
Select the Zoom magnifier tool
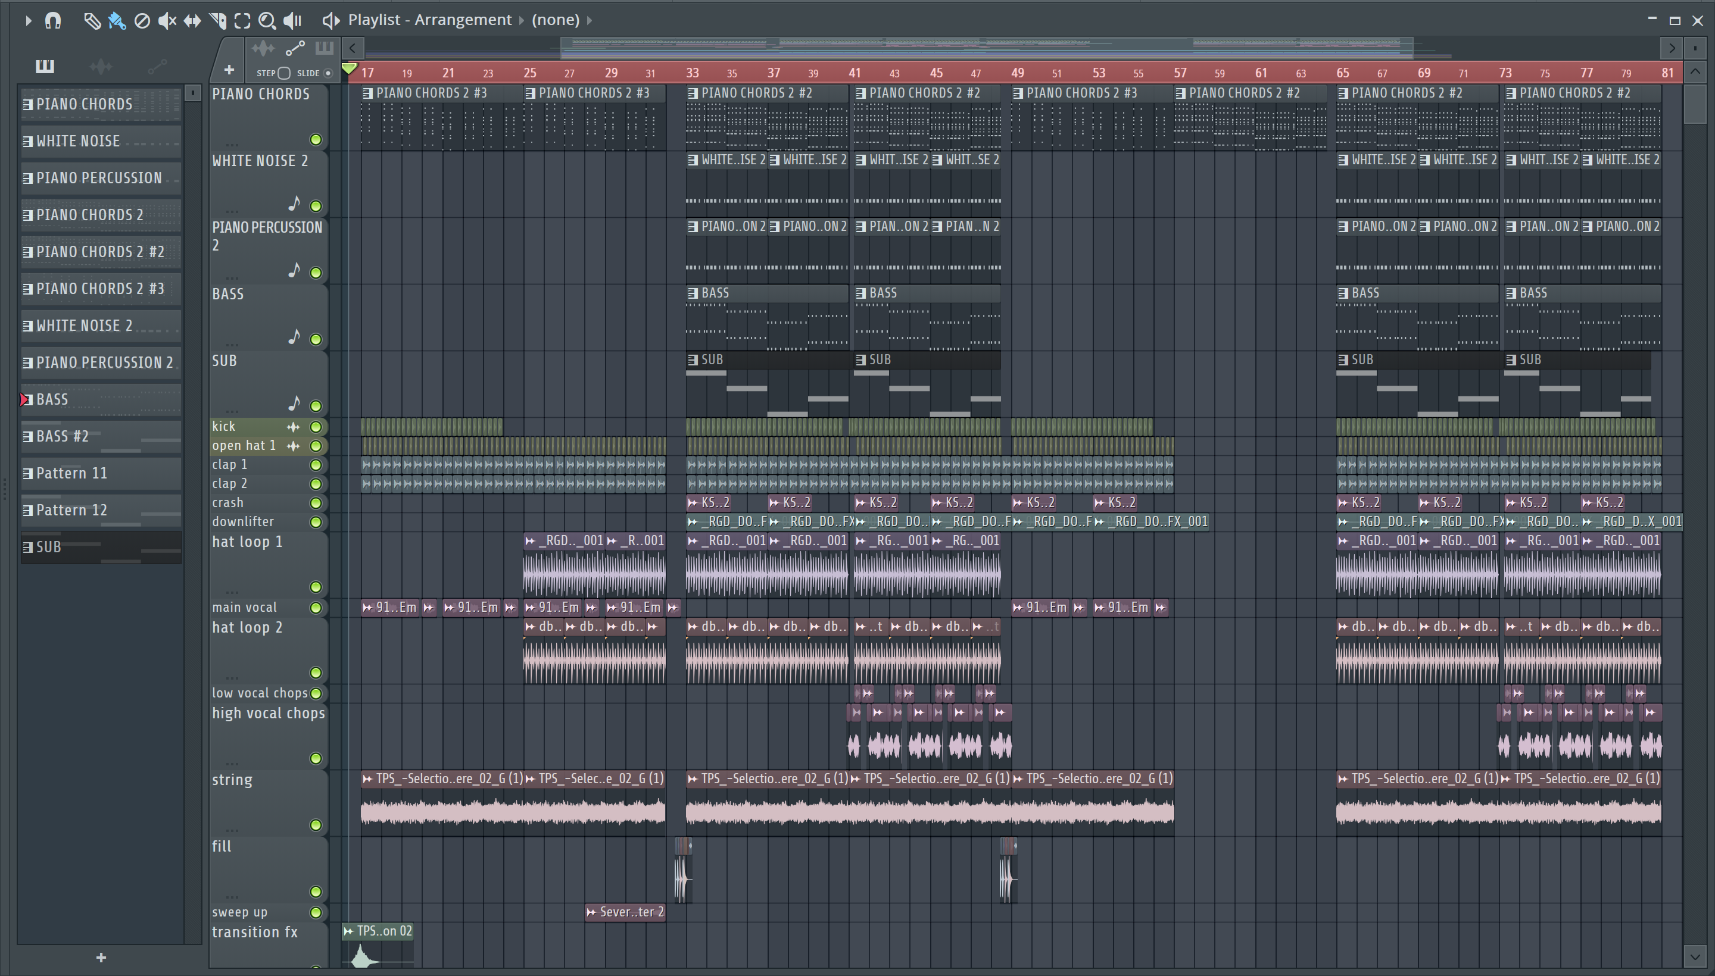[x=267, y=21]
